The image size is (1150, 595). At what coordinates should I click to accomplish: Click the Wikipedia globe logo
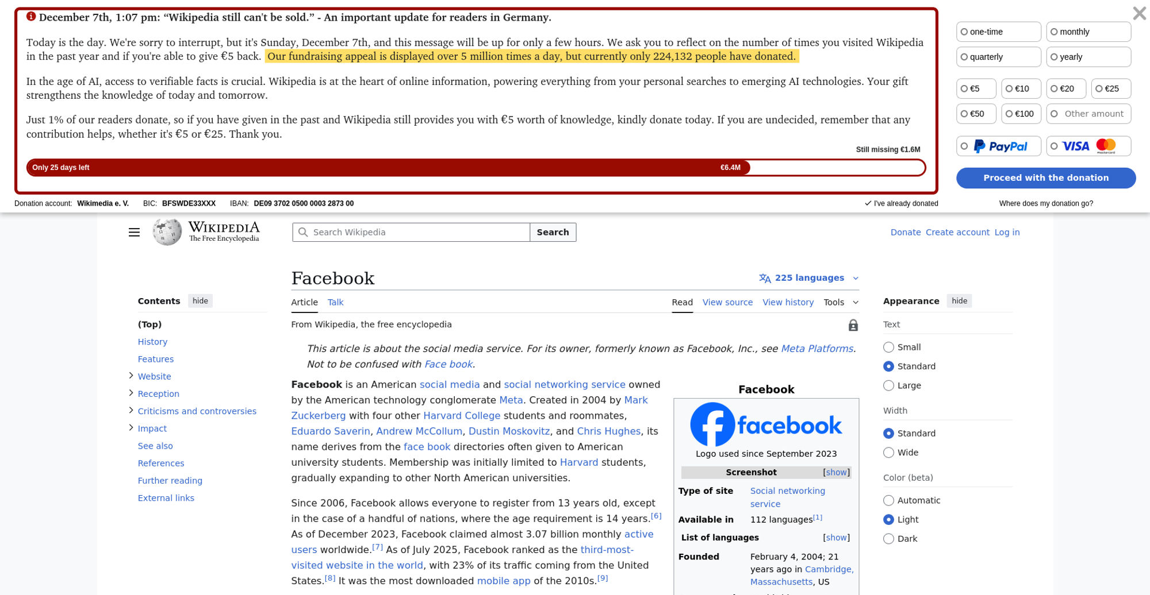(167, 232)
